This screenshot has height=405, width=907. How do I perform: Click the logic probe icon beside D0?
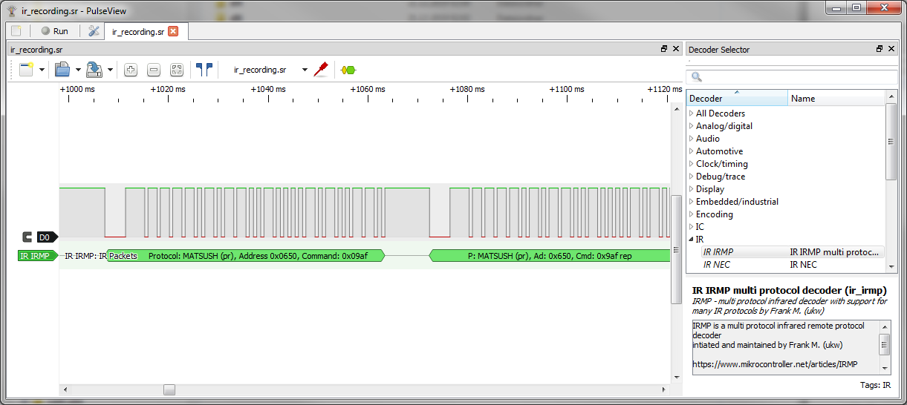tap(27, 237)
